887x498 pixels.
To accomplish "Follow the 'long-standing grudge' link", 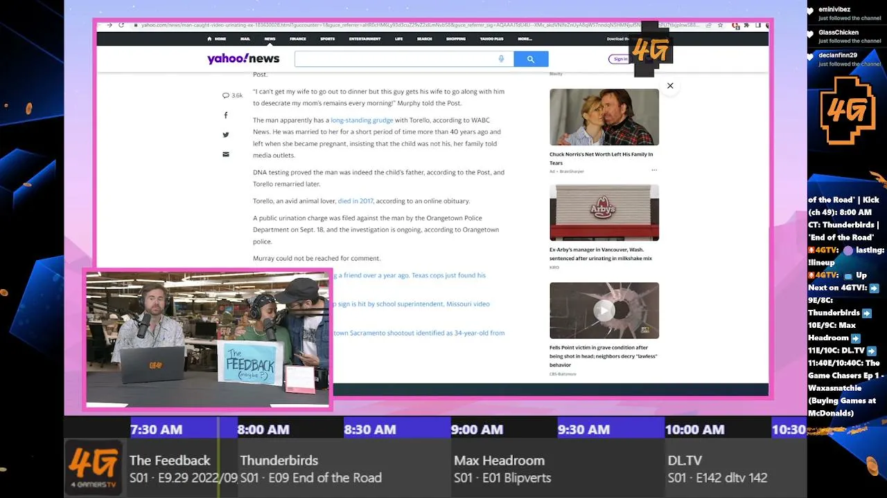I will pos(362,120).
